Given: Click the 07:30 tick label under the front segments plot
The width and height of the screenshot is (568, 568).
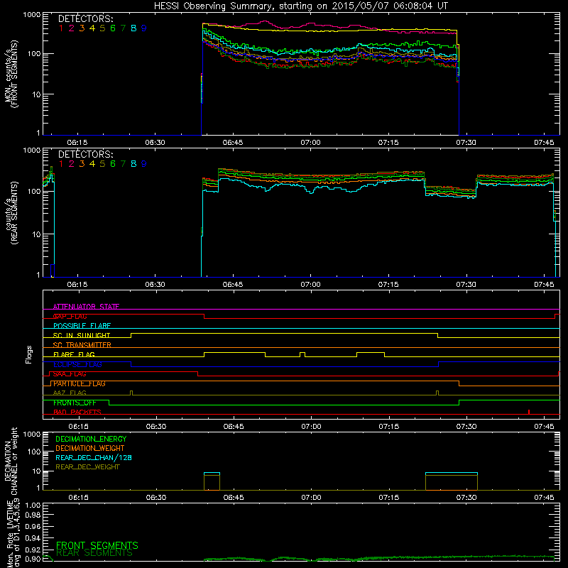Looking at the screenshot, I should click(466, 143).
